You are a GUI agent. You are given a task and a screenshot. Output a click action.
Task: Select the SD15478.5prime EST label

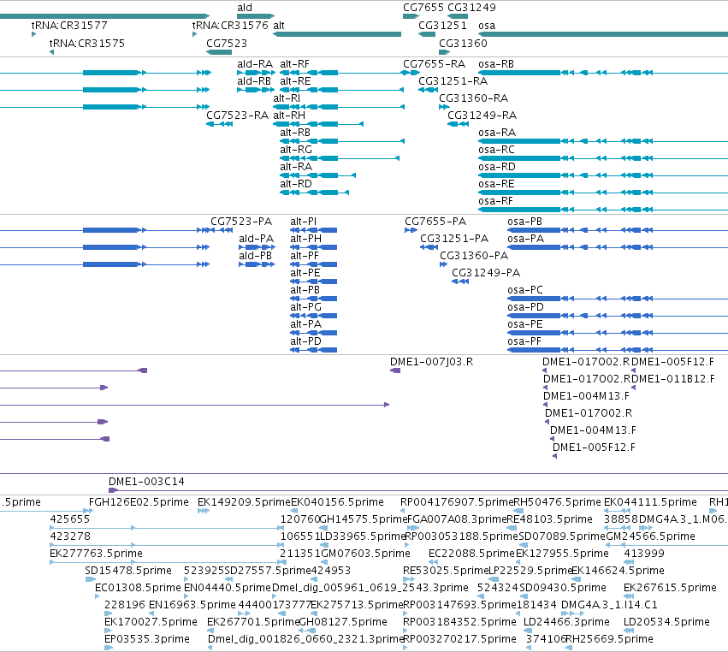click(128, 570)
